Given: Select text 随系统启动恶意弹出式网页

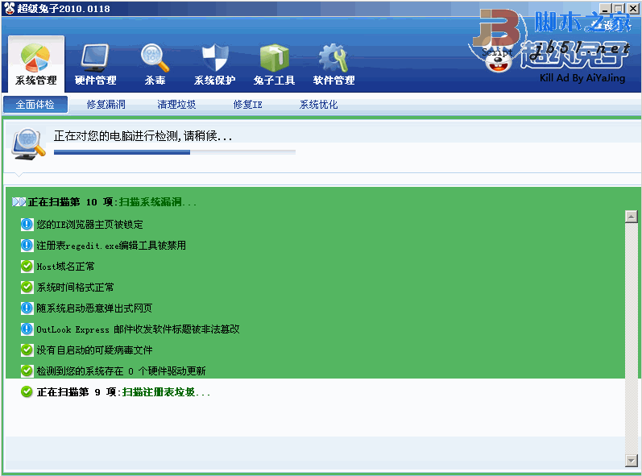Looking at the screenshot, I should point(94,308).
